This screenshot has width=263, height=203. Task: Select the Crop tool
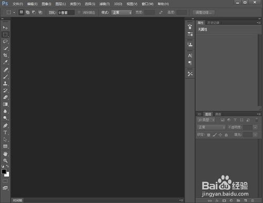[x=5, y=55]
